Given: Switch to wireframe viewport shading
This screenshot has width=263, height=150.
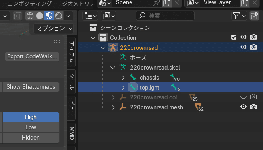Looking at the screenshot, I should coord(30,16).
